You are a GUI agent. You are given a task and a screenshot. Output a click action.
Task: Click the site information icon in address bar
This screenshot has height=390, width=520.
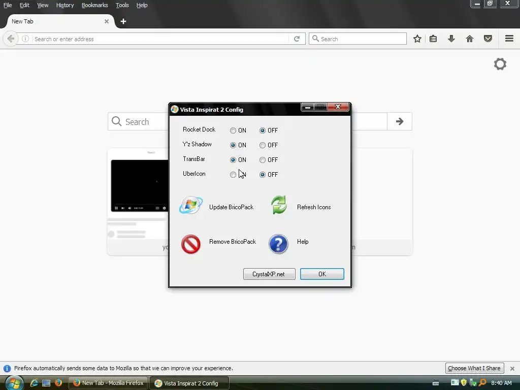[25, 39]
